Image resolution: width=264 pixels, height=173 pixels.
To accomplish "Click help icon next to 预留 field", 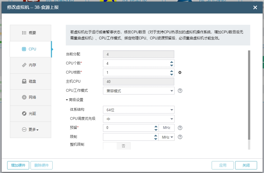I will [180, 128].
